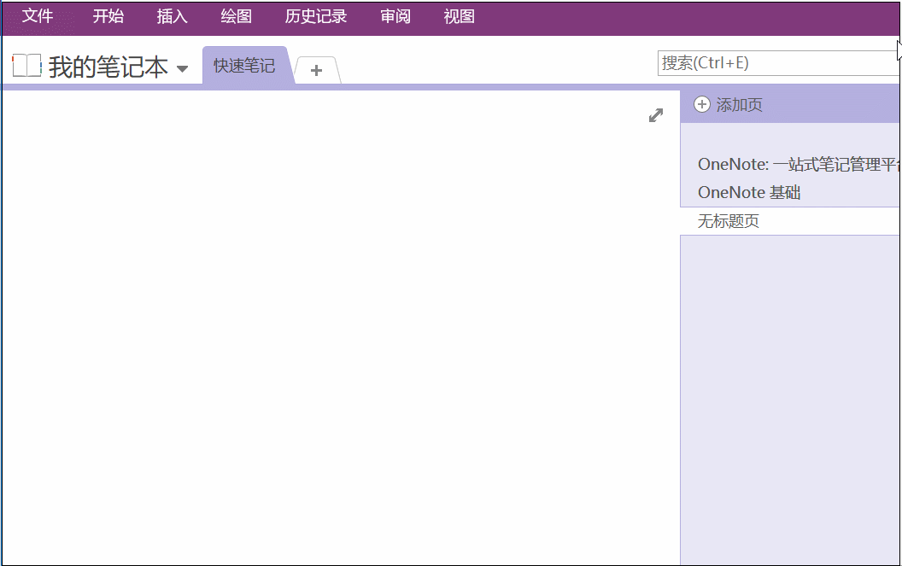Switch to the 开始 ribbon tab
The height and width of the screenshot is (566, 902).
click(108, 16)
